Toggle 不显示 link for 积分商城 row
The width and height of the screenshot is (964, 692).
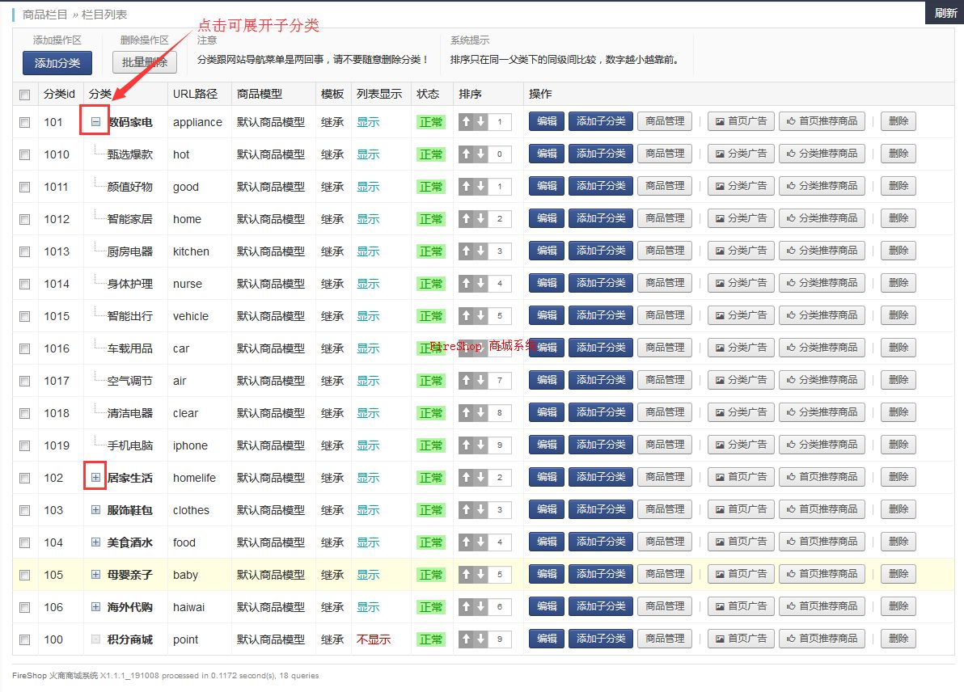point(373,639)
